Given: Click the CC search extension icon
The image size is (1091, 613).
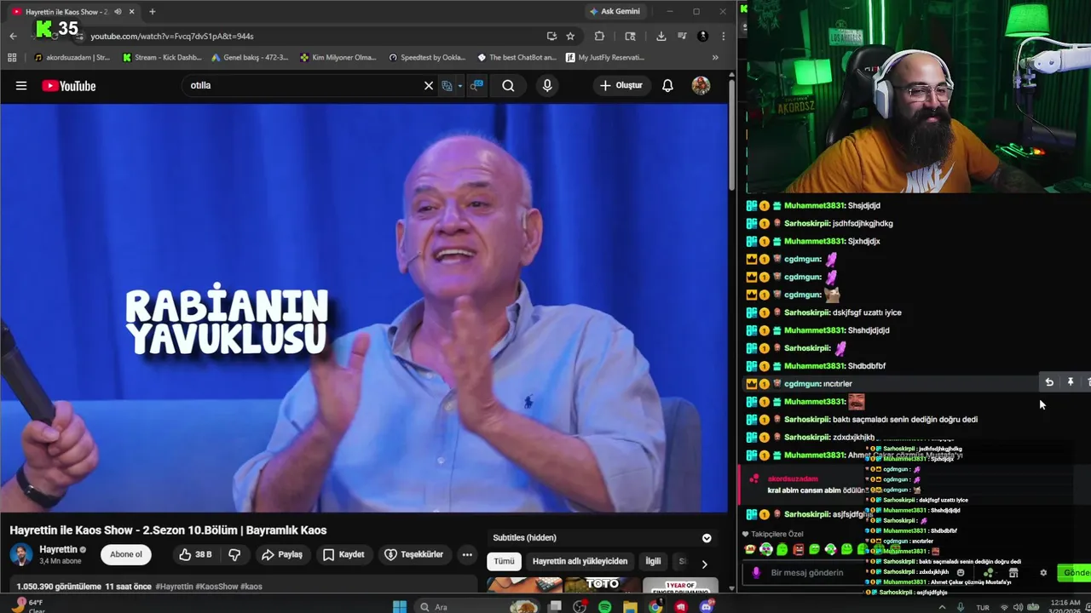Looking at the screenshot, I should click(476, 85).
